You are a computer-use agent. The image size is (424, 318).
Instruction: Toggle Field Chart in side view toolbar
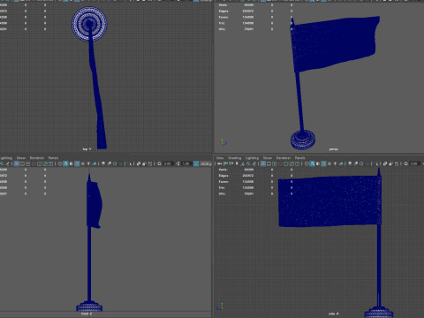tap(285, 163)
